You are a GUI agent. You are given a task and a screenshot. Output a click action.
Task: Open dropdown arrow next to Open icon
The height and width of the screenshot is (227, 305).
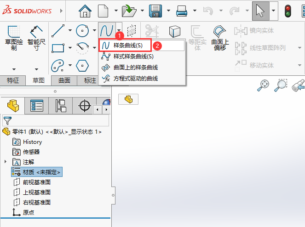(x=142, y=11)
